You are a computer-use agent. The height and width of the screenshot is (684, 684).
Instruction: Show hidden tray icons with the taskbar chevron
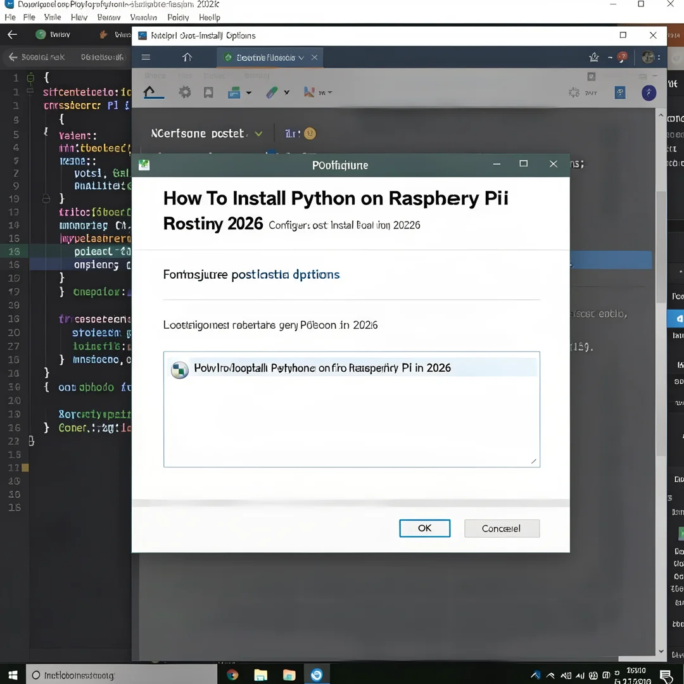tap(550, 676)
